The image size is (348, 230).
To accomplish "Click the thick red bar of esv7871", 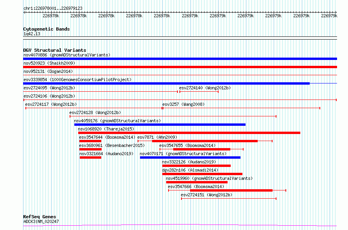I will [x=205, y=141].
